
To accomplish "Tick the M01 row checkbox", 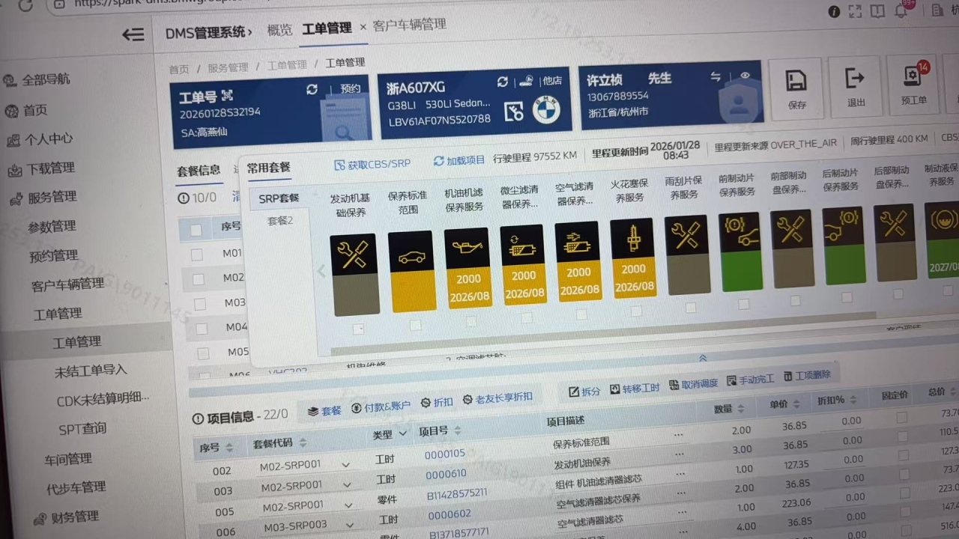I will click(196, 255).
